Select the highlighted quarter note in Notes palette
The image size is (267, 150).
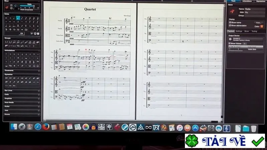(x=18, y=18)
